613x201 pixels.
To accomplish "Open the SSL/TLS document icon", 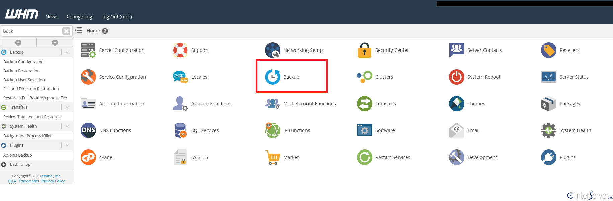I will 180,157.
